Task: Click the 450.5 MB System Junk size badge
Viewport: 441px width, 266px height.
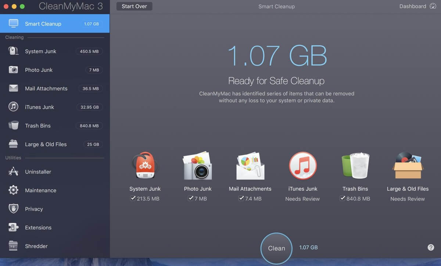Action: tap(89, 51)
